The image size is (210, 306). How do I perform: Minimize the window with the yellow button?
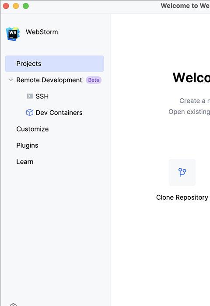coord(16,6)
